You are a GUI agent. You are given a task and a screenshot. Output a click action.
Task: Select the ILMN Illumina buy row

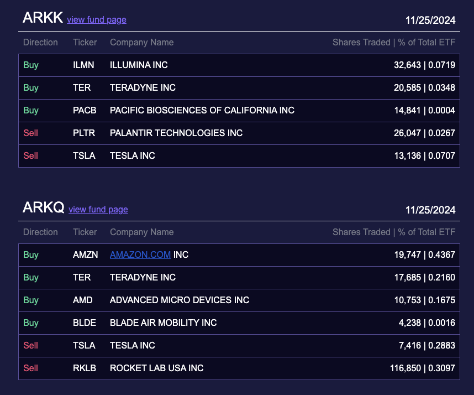click(238, 65)
